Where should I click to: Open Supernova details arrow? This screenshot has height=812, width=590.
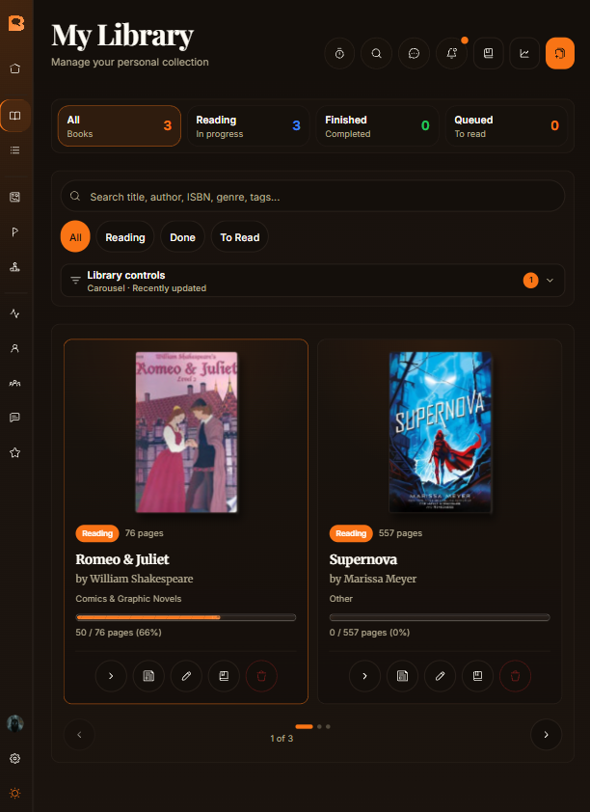(x=364, y=676)
